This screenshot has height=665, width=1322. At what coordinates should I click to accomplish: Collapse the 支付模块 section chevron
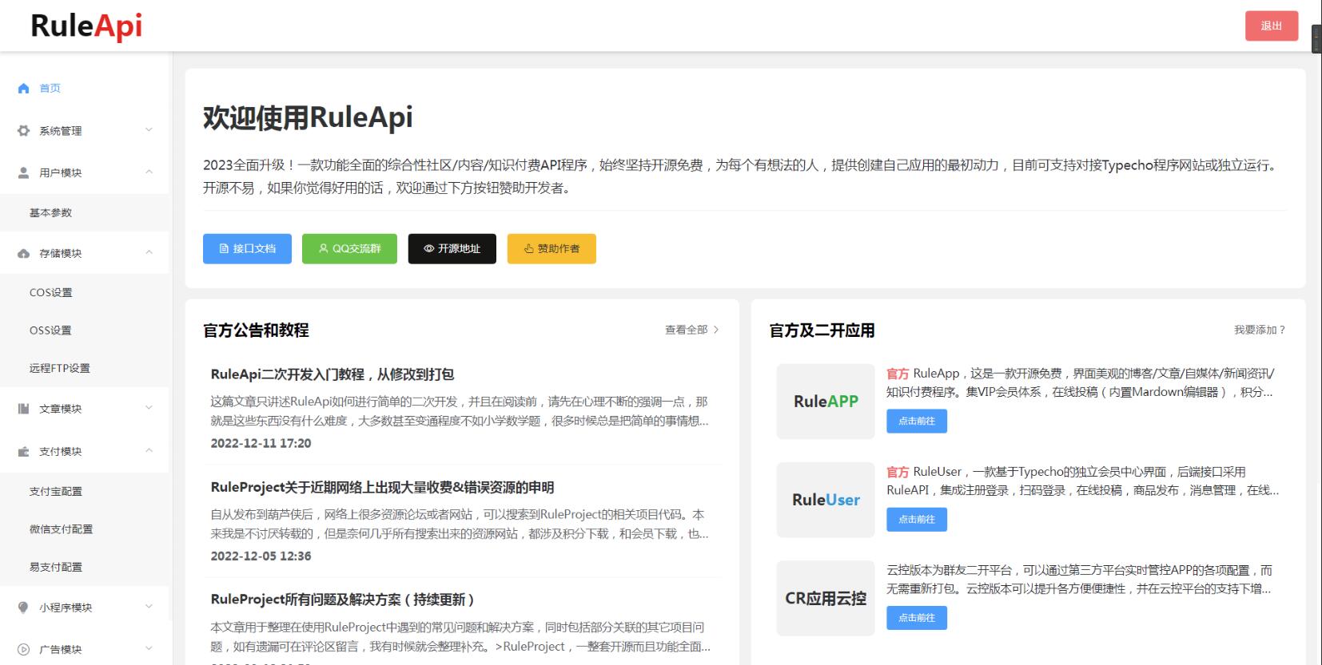[x=149, y=451]
